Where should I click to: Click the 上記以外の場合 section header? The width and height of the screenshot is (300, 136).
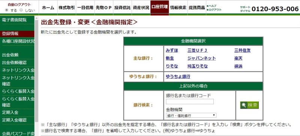[x=193, y=86]
